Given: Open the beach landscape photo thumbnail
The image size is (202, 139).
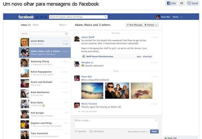Looking at the screenshot, I should click(x=92, y=91).
